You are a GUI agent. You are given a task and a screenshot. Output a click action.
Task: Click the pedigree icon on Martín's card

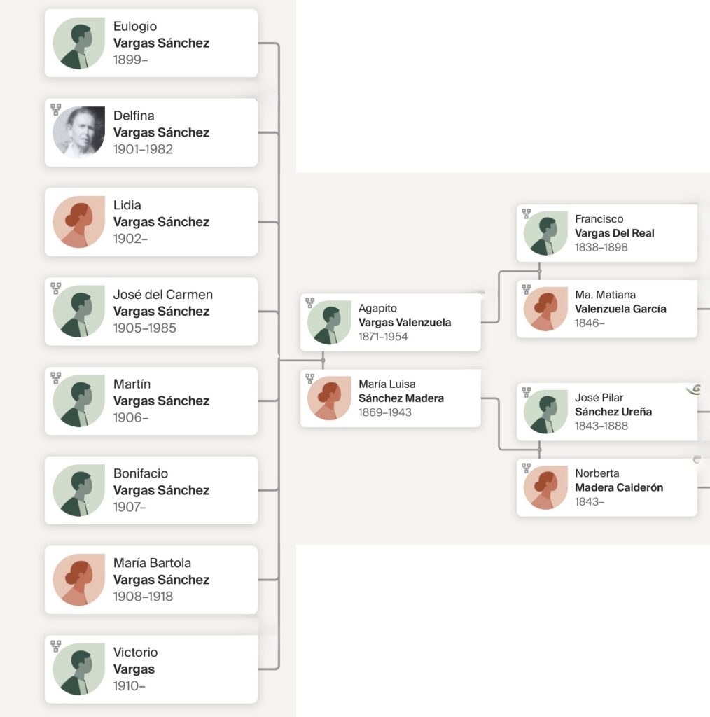coord(56,378)
